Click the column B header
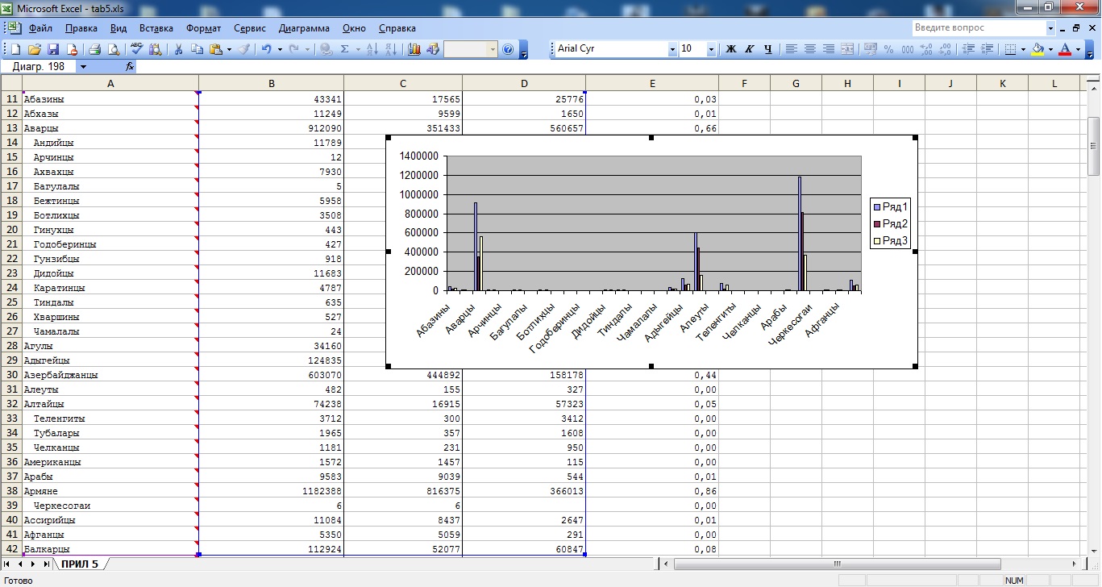The height and width of the screenshot is (587, 1102). coord(271,83)
